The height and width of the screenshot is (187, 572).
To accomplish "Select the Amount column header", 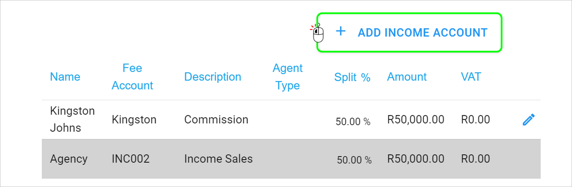I will click(x=407, y=77).
